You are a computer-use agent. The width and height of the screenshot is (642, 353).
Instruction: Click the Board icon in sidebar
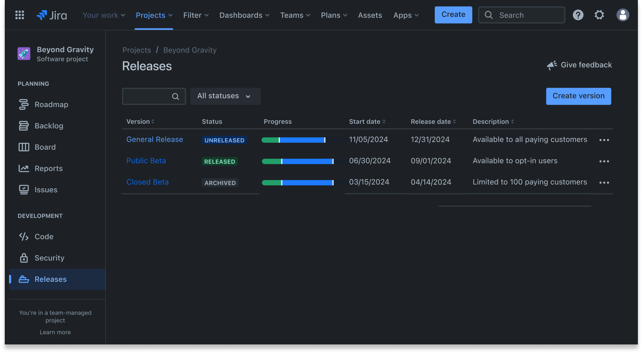pyautogui.click(x=23, y=147)
